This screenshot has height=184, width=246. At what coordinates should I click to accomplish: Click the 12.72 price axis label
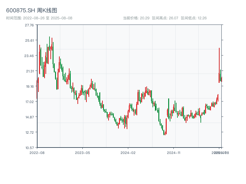(x=30, y=132)
